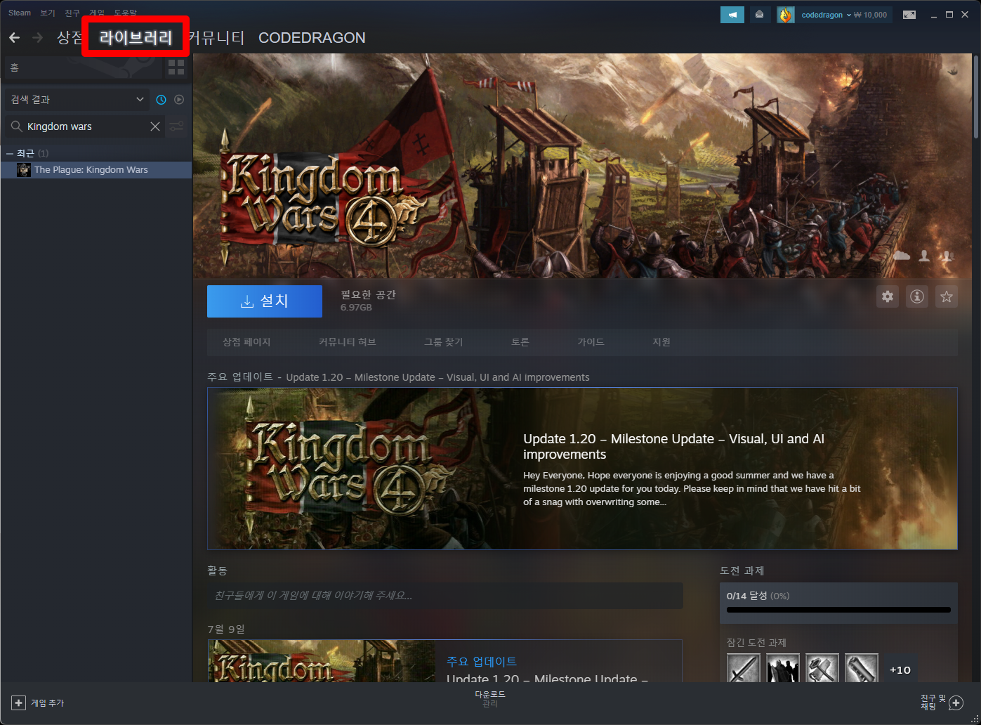The height and width of the screenshot is (725, 981).
Task: Open the 상점 페이지 link
Action: pyautogui.click(x=246, y=342)
